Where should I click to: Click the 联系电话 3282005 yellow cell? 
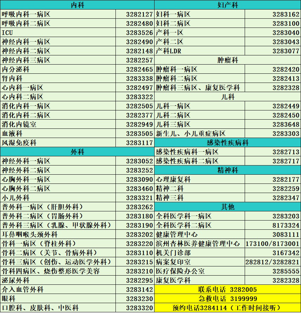click(x=227, y=289)
